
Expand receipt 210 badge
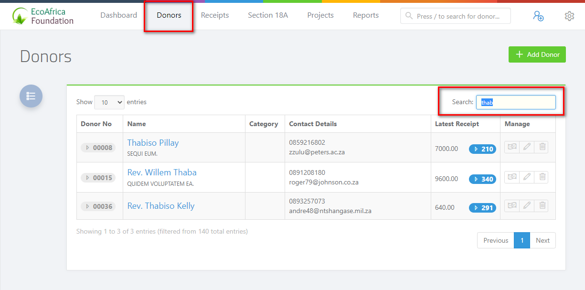pyautogui.click(x=482, y=149)
